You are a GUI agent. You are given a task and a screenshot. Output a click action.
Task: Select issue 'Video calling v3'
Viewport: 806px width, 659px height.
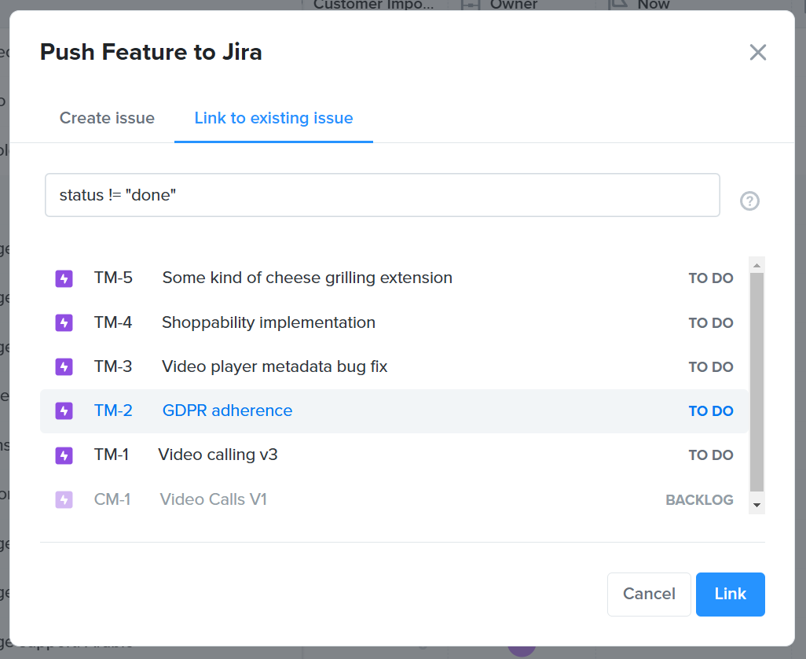(394, 455)
